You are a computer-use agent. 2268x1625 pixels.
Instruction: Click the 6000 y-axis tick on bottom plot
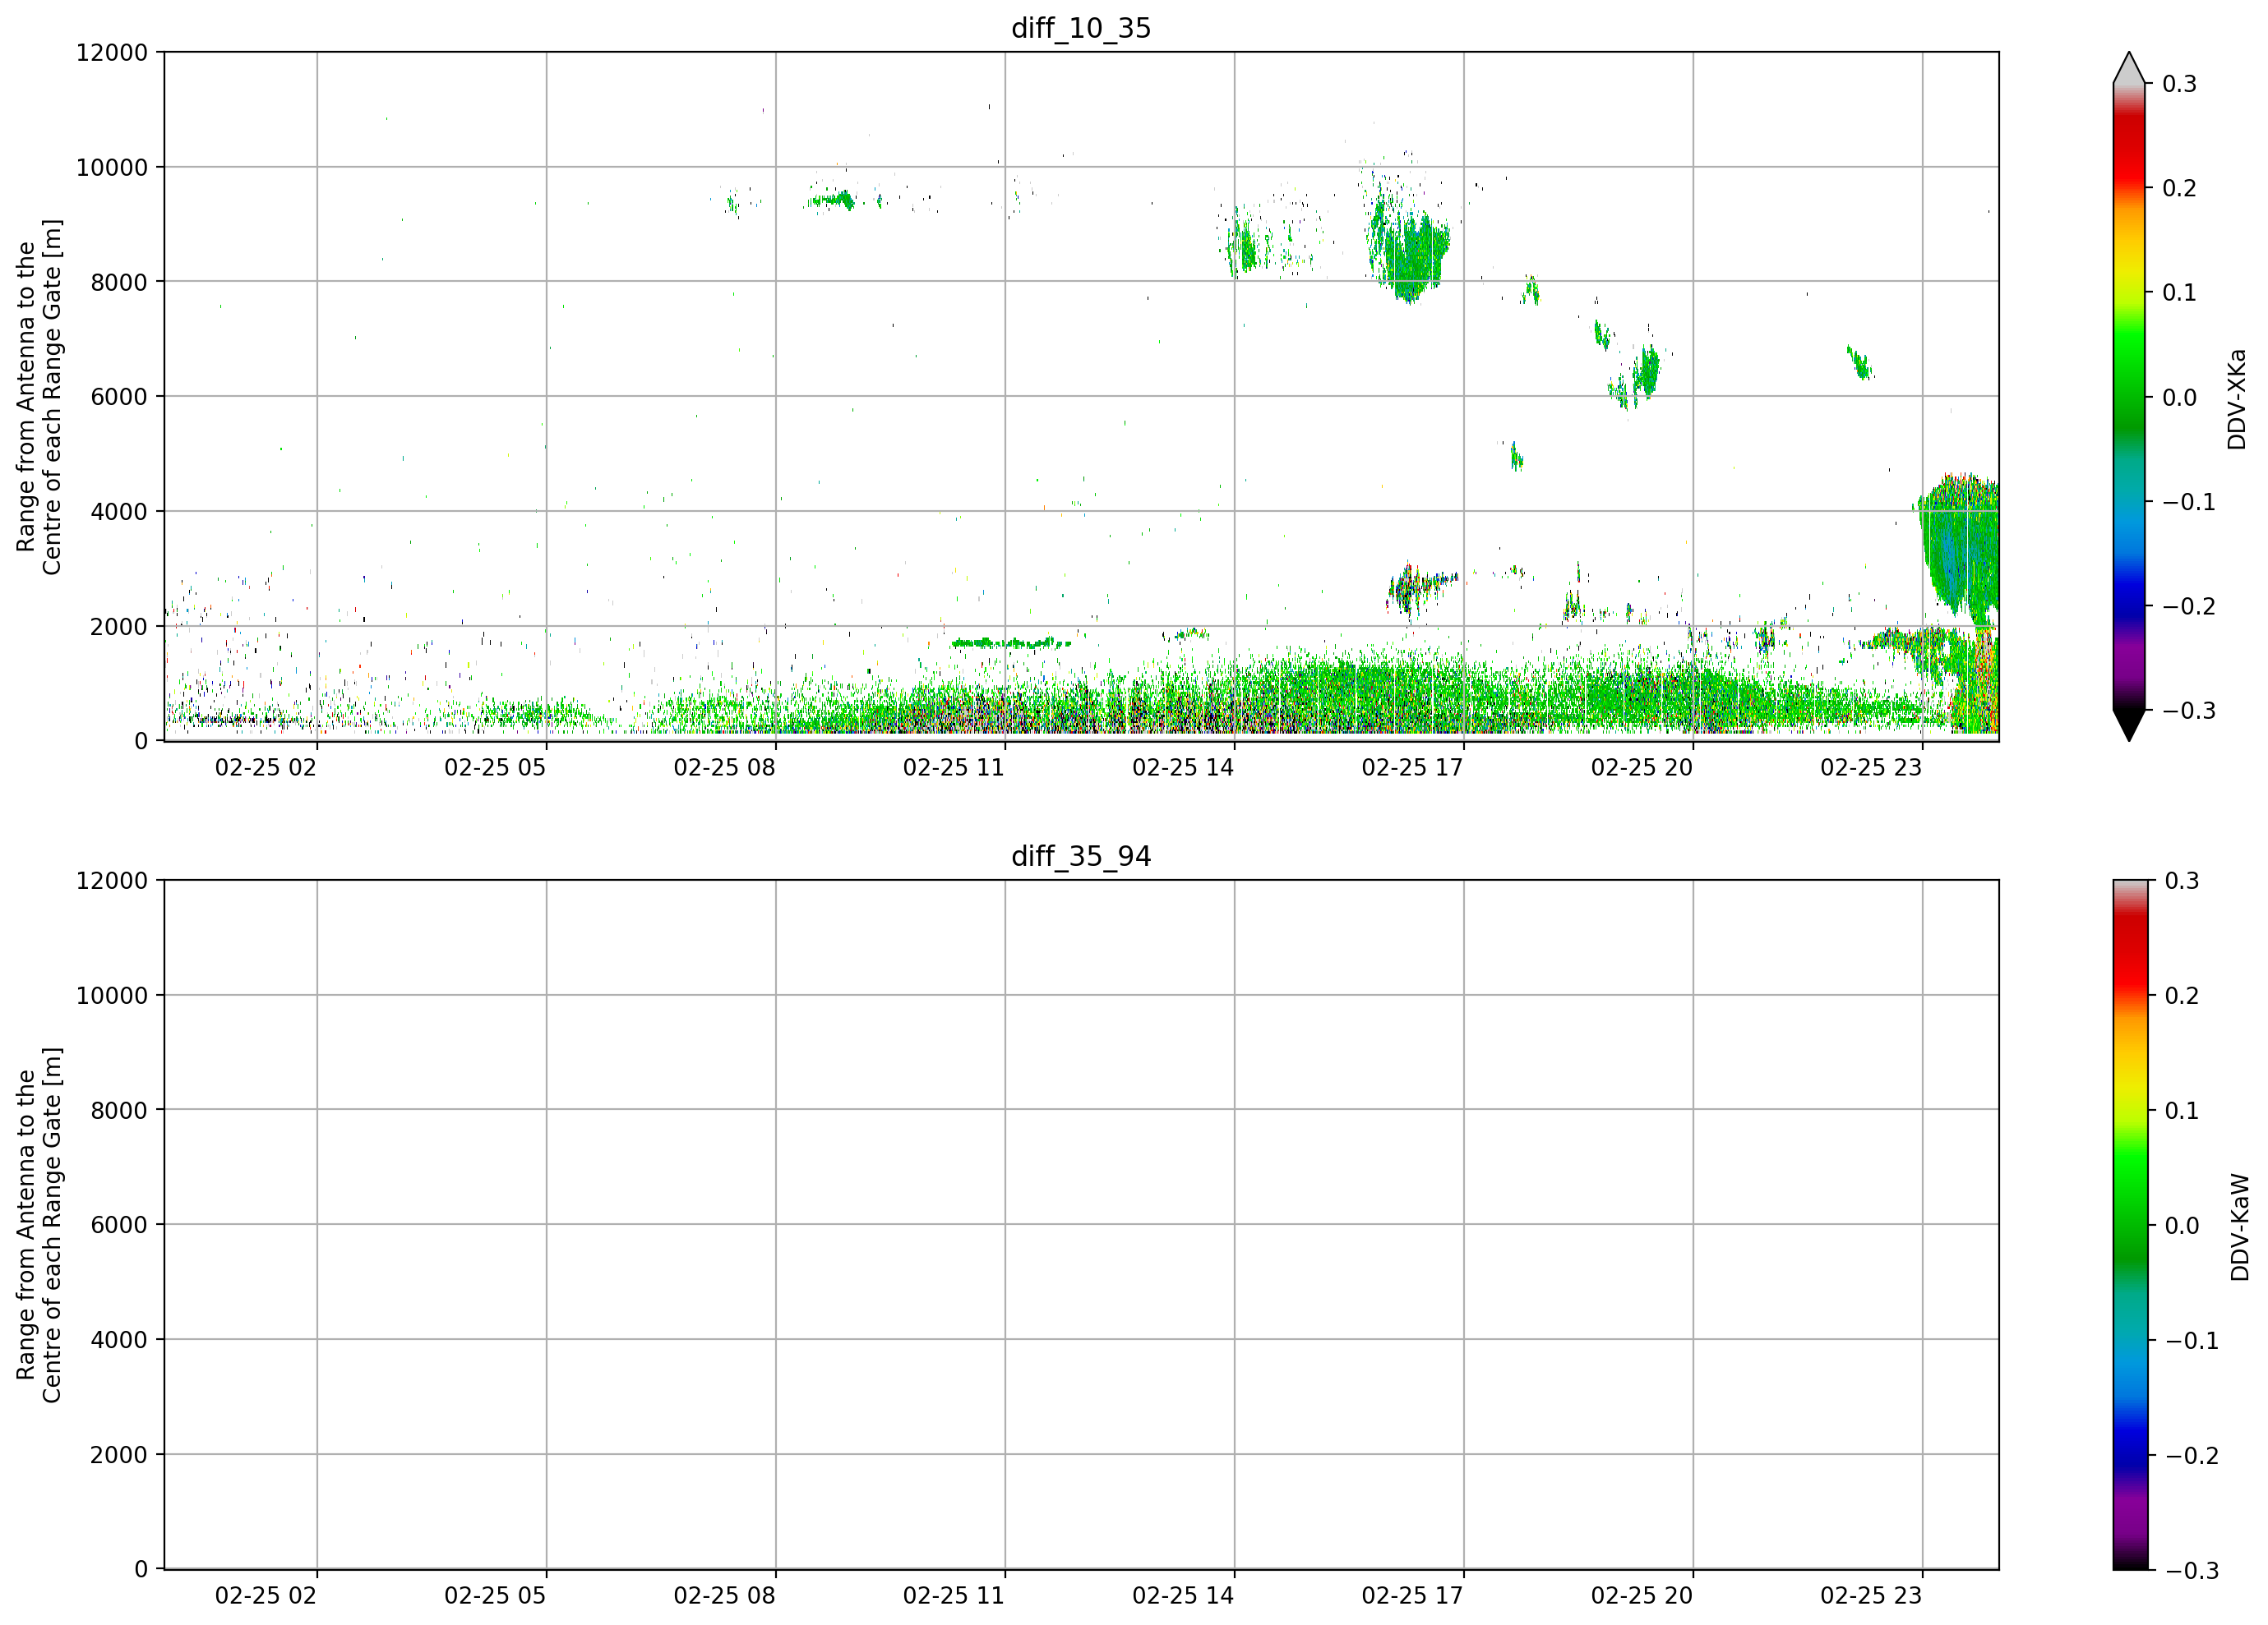pos(119,1224)
